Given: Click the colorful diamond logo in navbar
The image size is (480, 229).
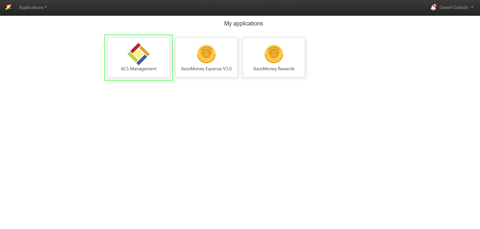Looking at the screenshot, I should (x=9, y=8).
